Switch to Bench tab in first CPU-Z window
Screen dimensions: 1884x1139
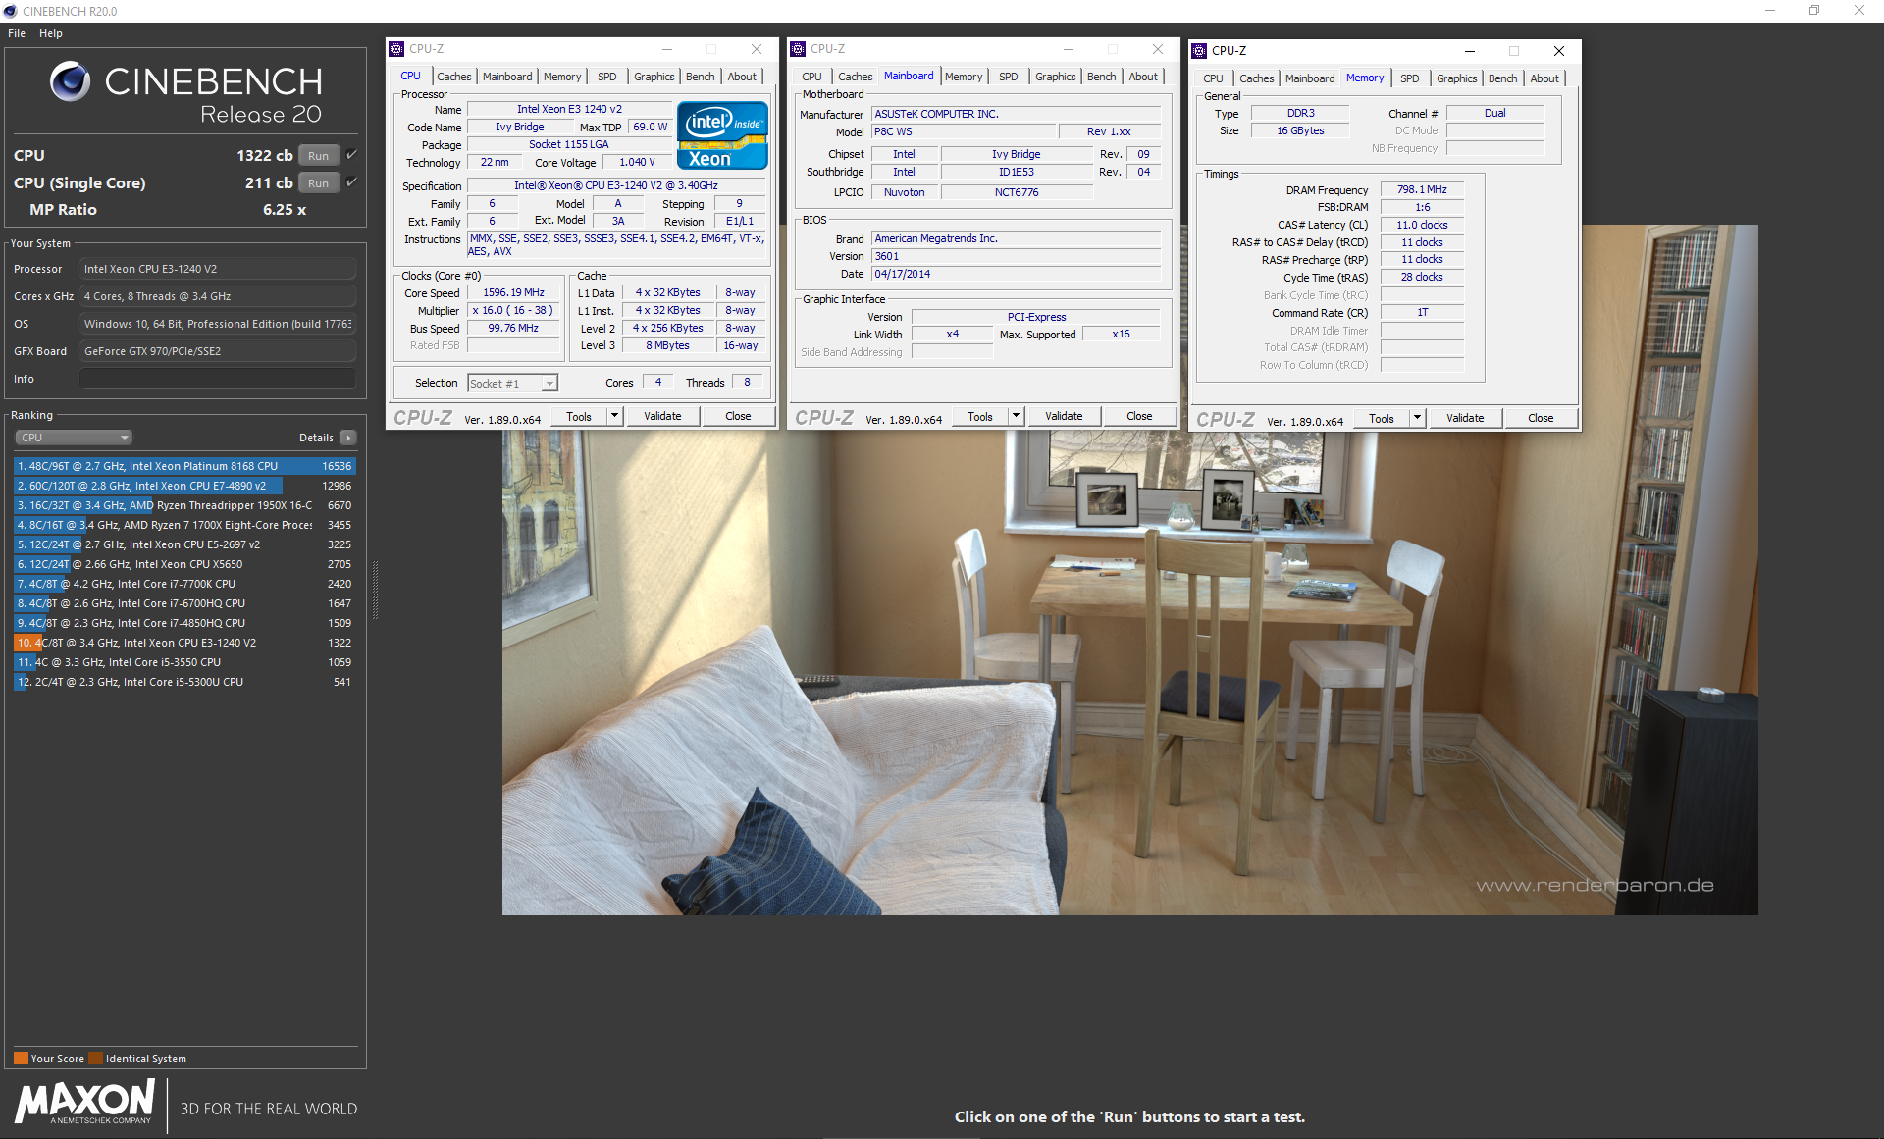700,77
